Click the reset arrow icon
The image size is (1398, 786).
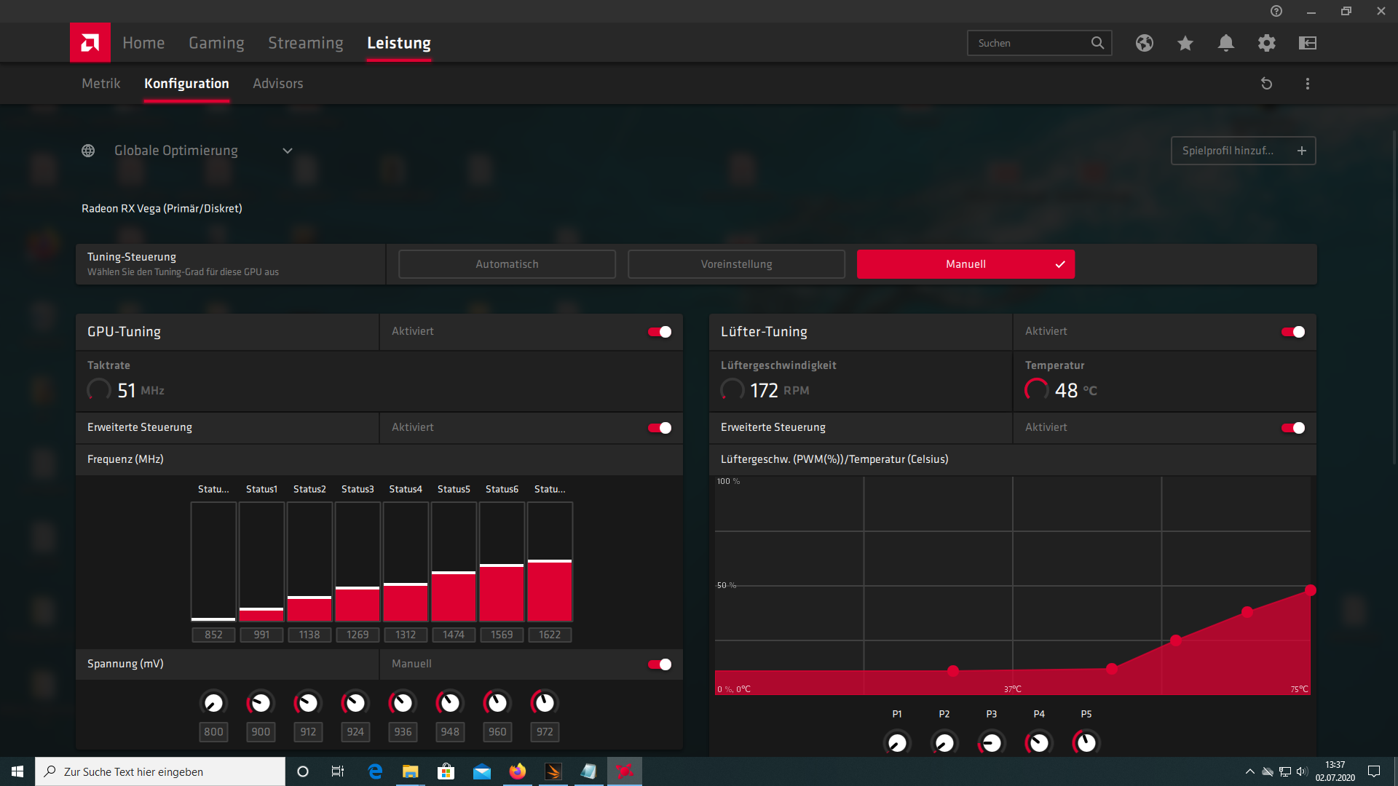coord(1266,84)
